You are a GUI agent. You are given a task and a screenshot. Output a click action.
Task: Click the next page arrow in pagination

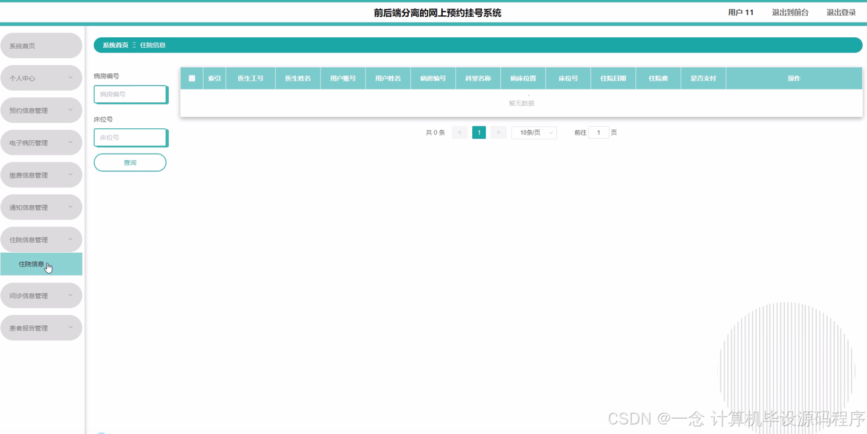pyautogui.click(x=498, y=133)
